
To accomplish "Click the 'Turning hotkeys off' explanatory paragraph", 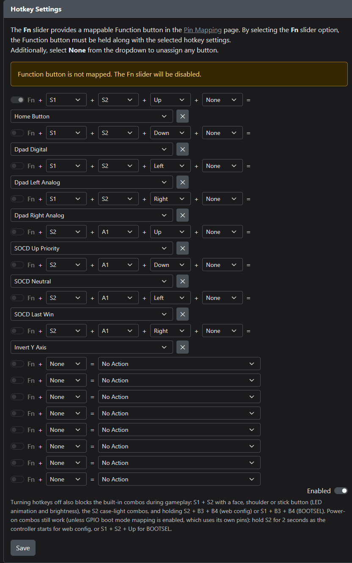I will coord(178,516).
